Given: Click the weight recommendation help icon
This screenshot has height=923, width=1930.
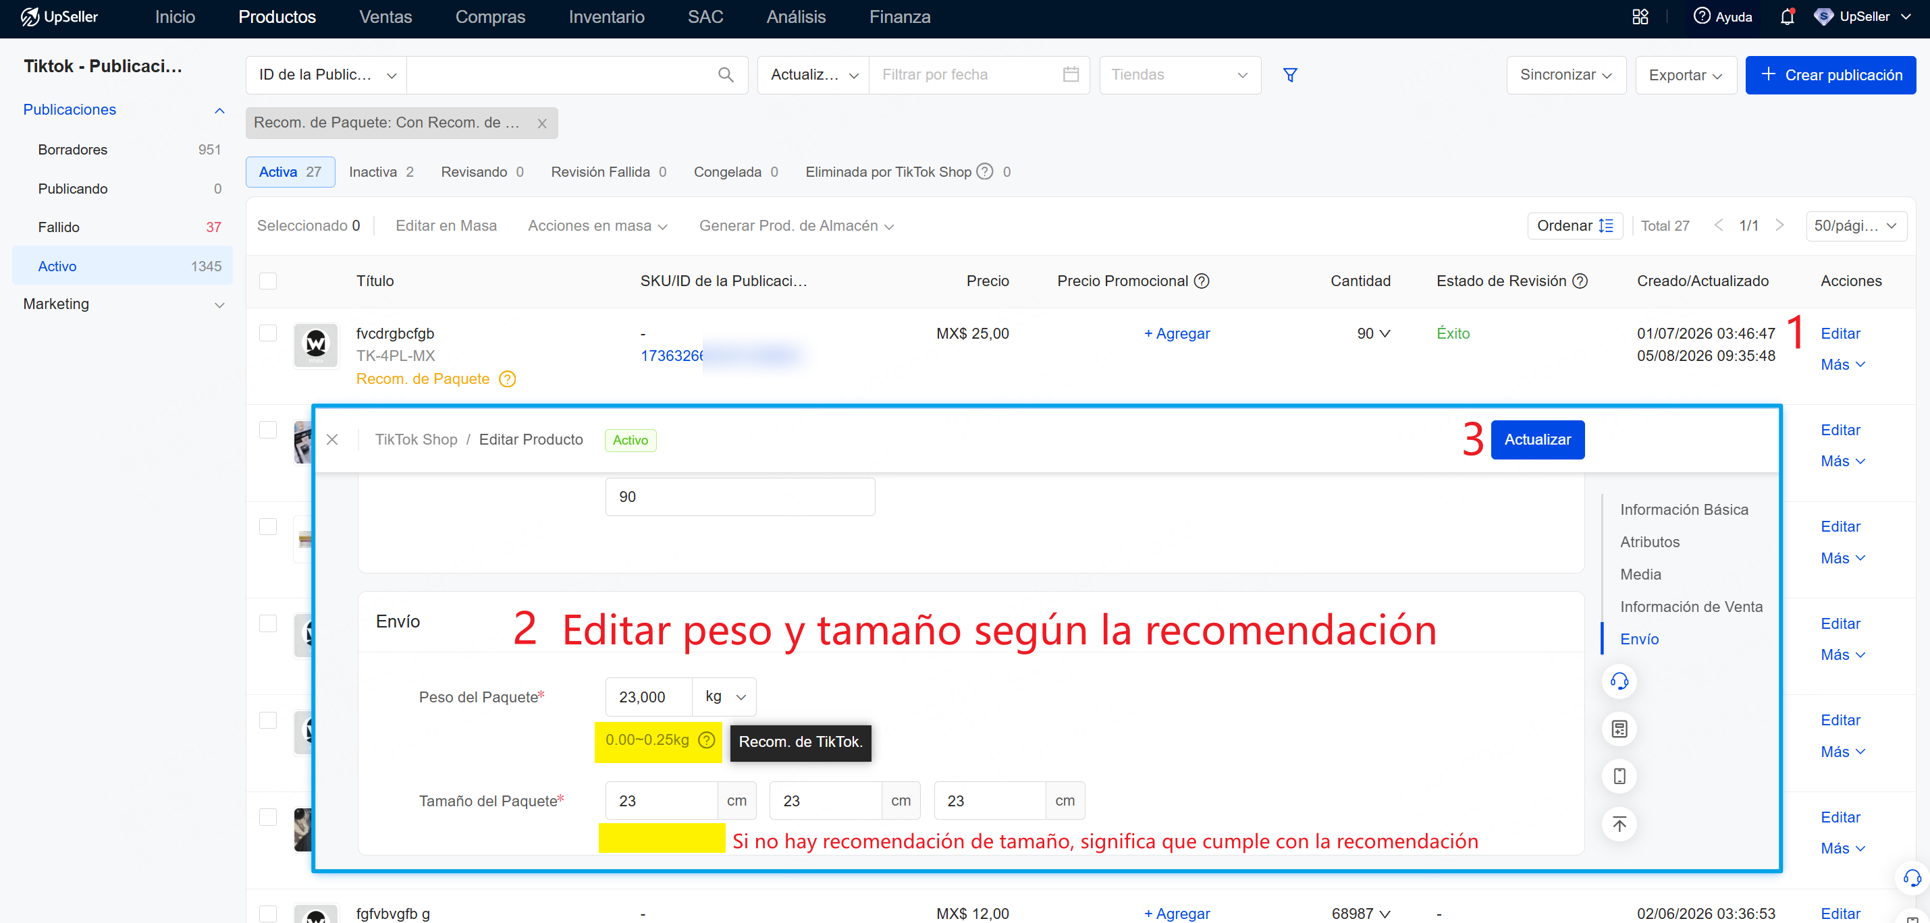Looking at the screenshot, I should [x=705, y=740].
